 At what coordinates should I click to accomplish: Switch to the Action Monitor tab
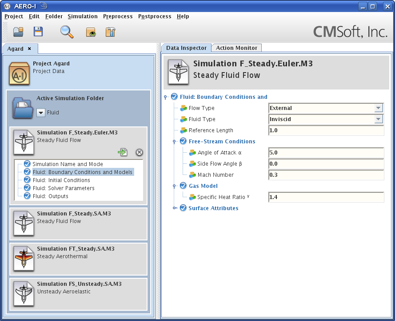[x=236, y=48]
